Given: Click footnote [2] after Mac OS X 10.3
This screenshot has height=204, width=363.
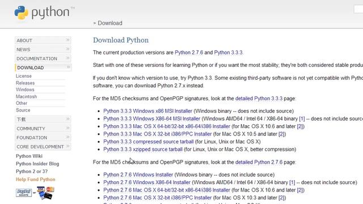Looking at the screenshot, I should pos(282,198).
